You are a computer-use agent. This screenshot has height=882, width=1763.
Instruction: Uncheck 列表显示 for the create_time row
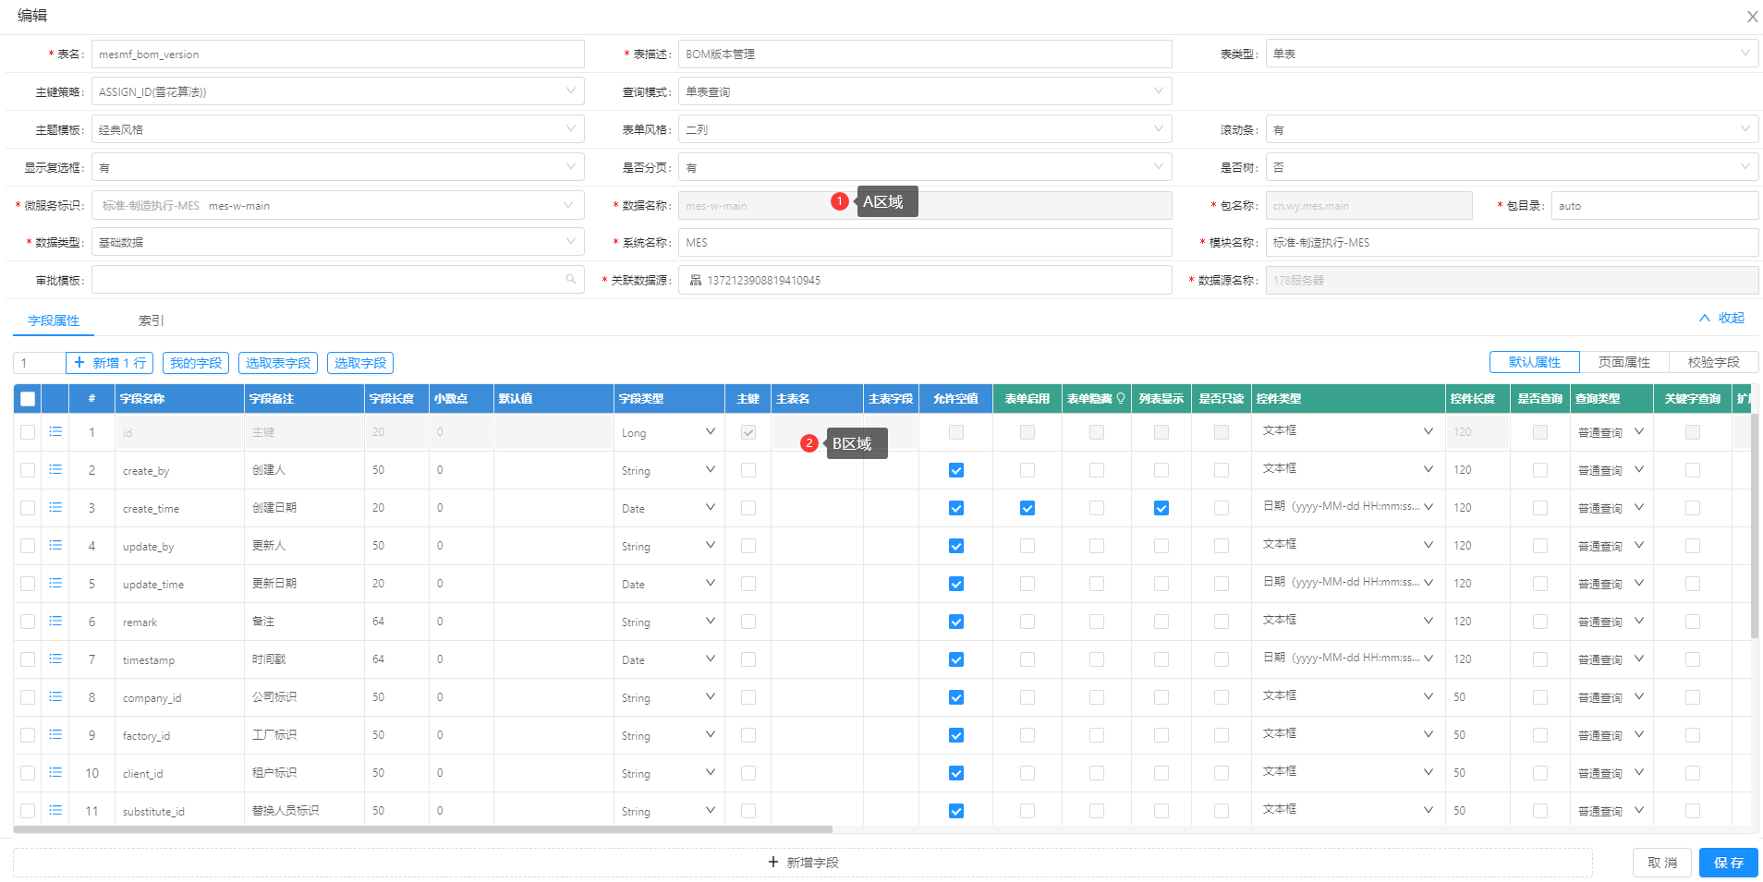[x=1161, y=508]
